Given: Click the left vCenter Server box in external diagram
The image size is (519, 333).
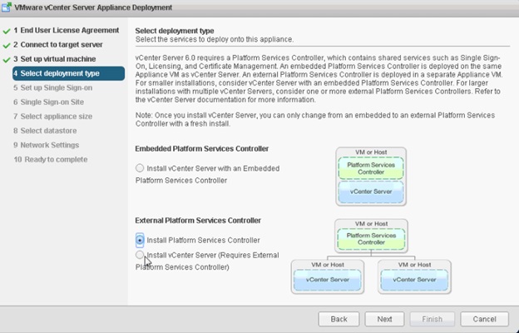Looking at the screenshot, I should (x=328, y=280).
